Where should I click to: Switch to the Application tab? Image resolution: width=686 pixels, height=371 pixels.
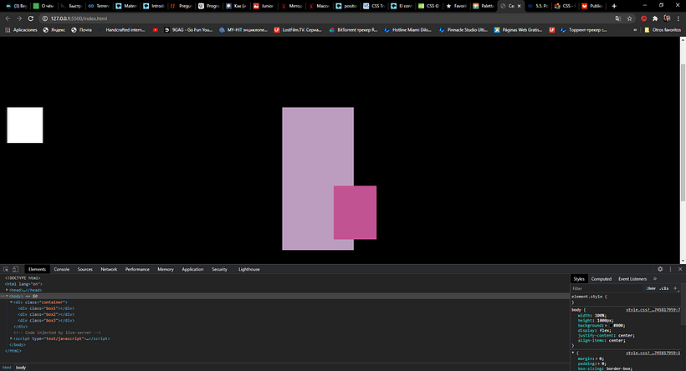click(x=192, y=269)
